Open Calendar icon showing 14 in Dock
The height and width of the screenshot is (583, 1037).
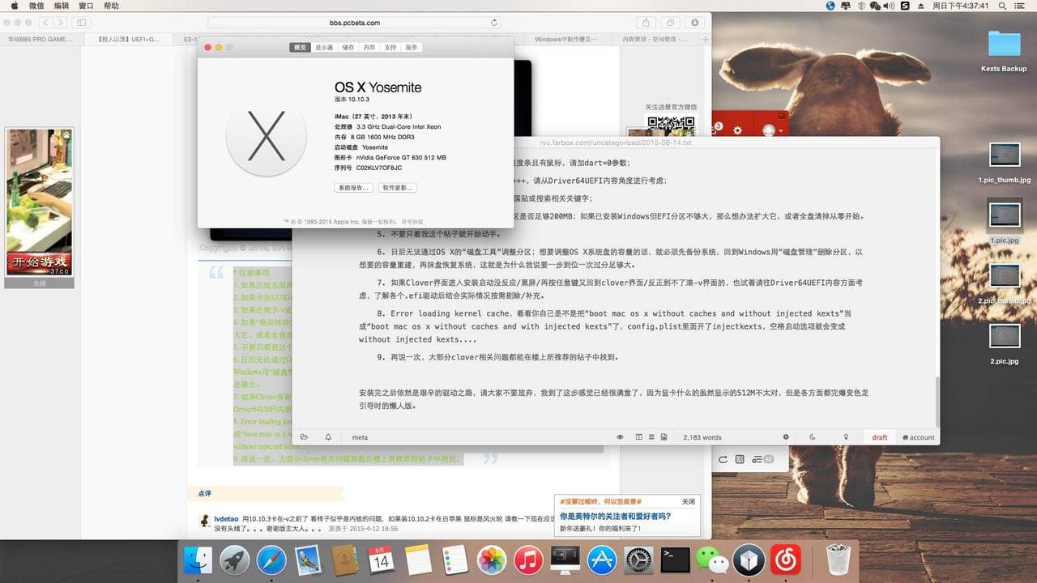(382, 560)
